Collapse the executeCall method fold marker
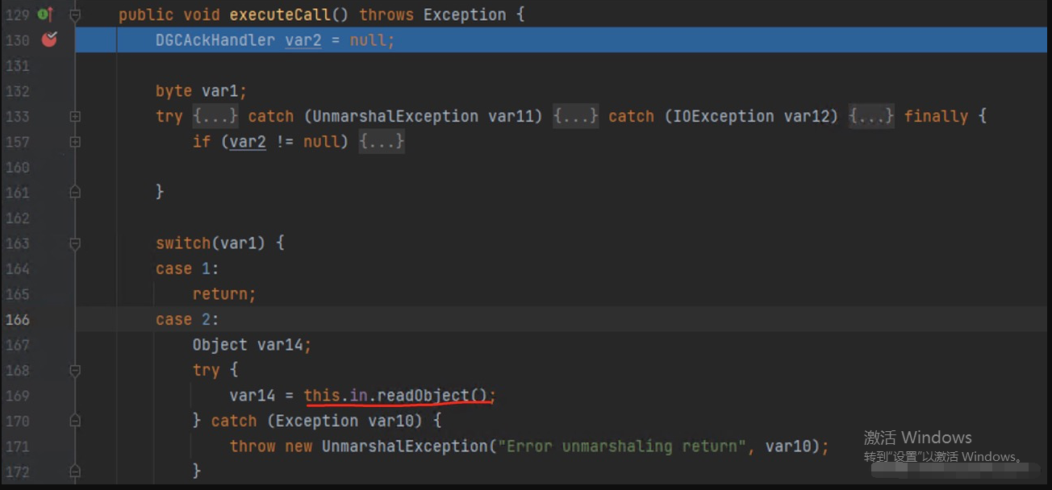This screenshot has height=490, width=1052. [75, 15]
